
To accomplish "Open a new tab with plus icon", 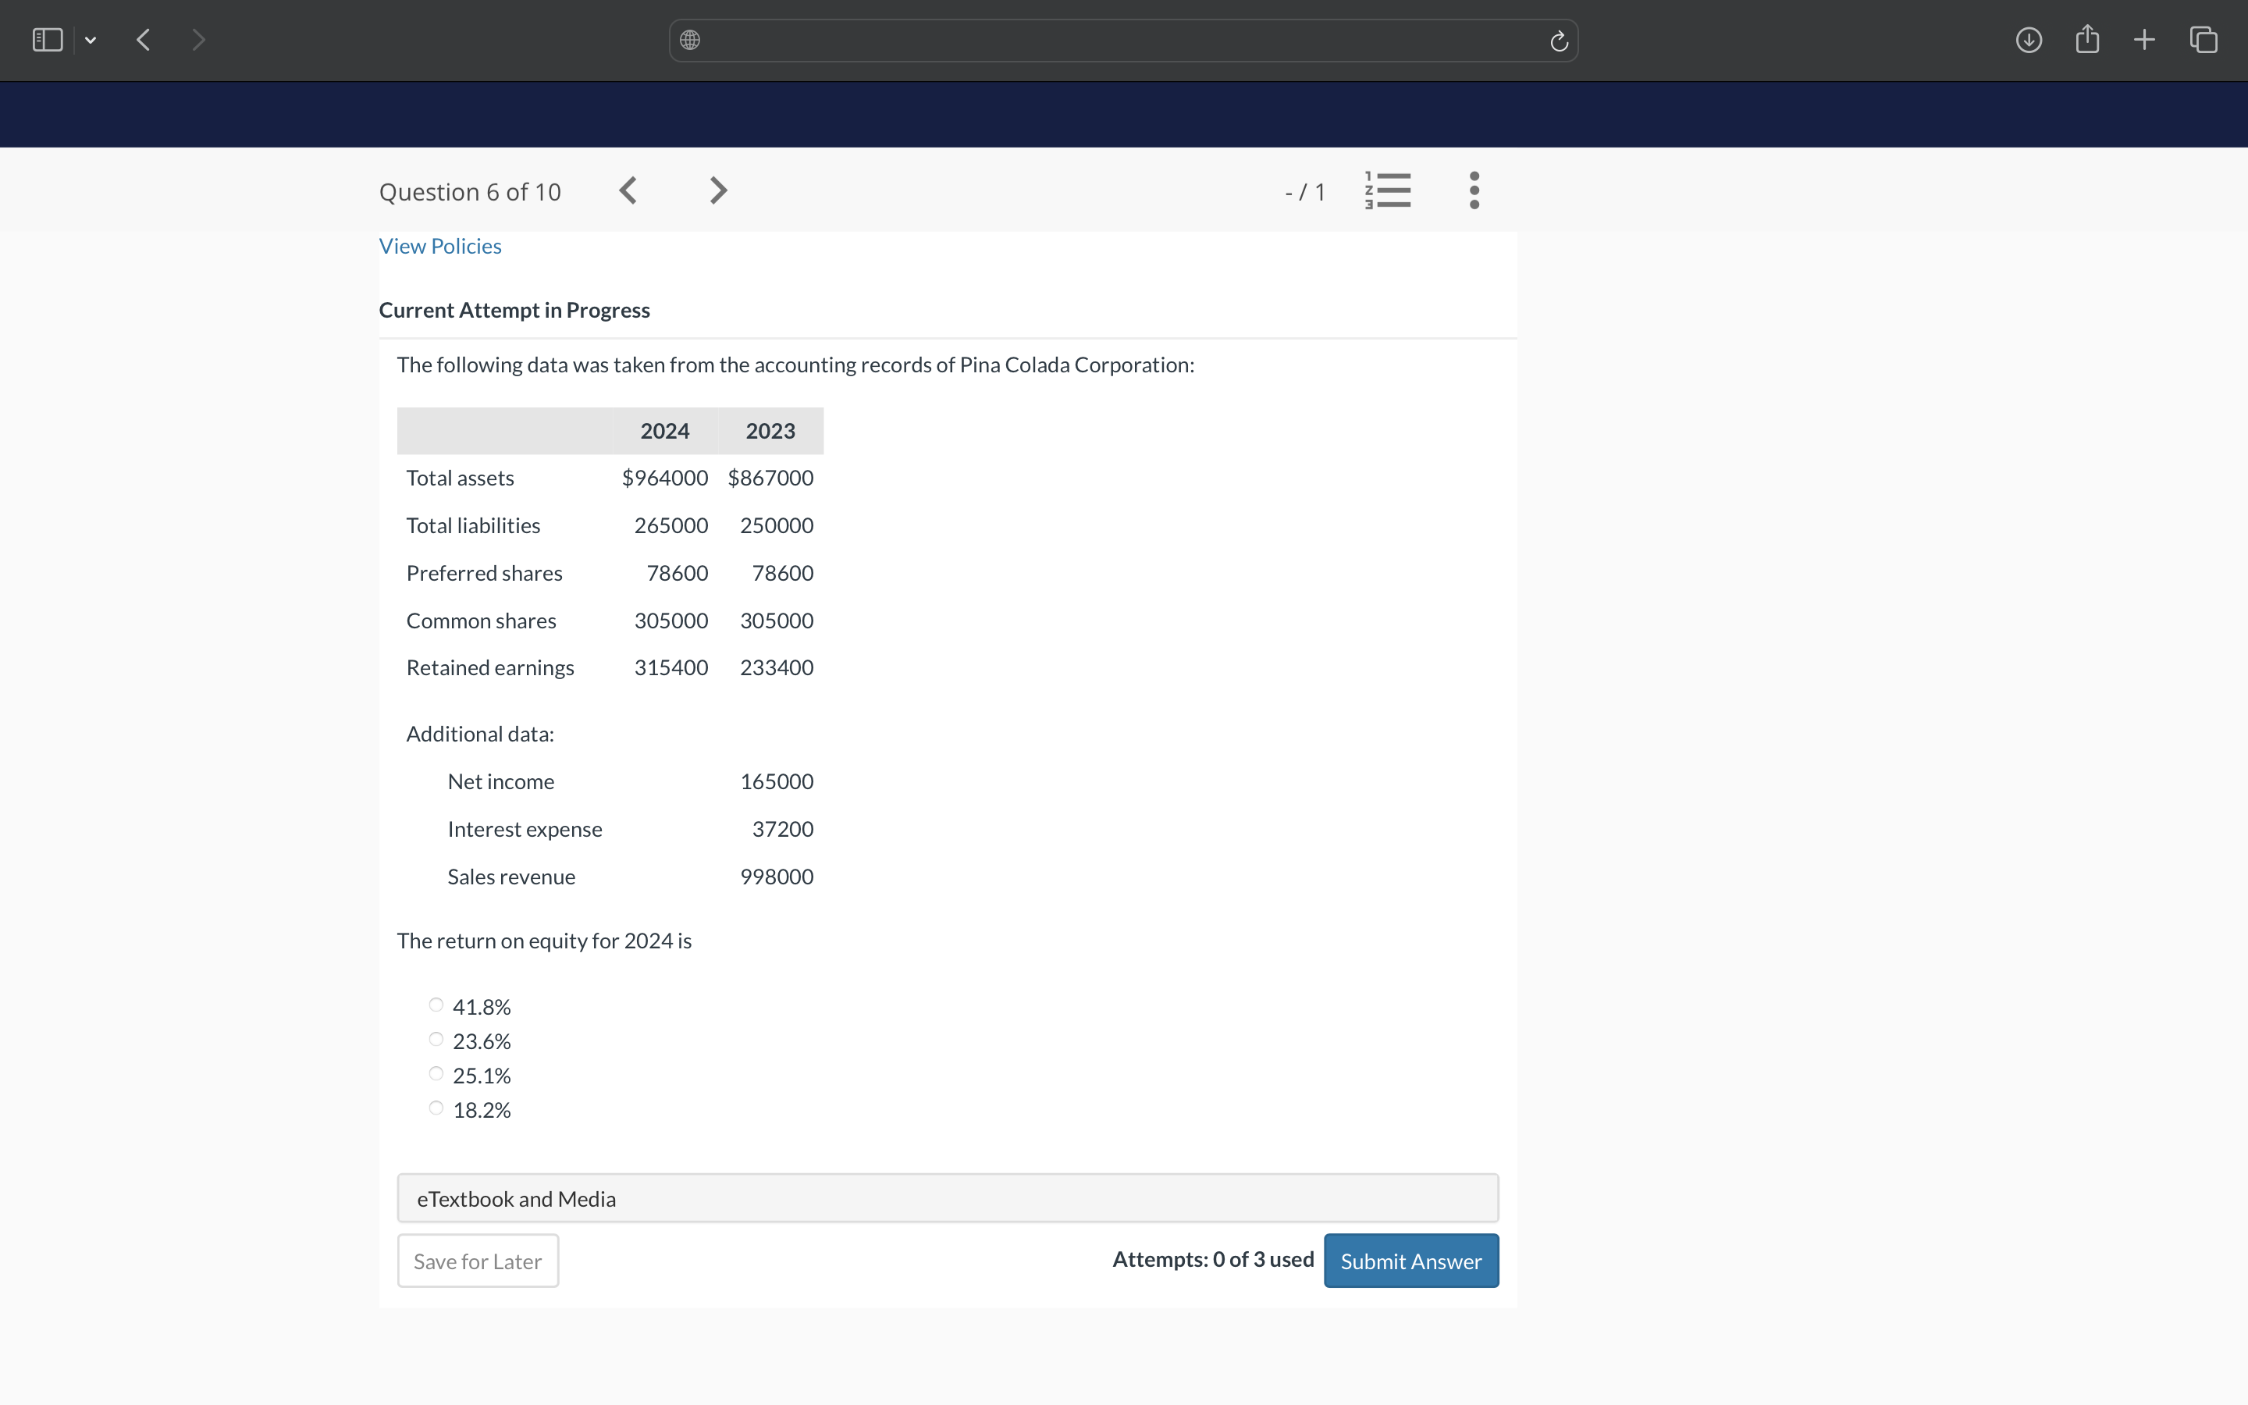I will coord(2144,40).
